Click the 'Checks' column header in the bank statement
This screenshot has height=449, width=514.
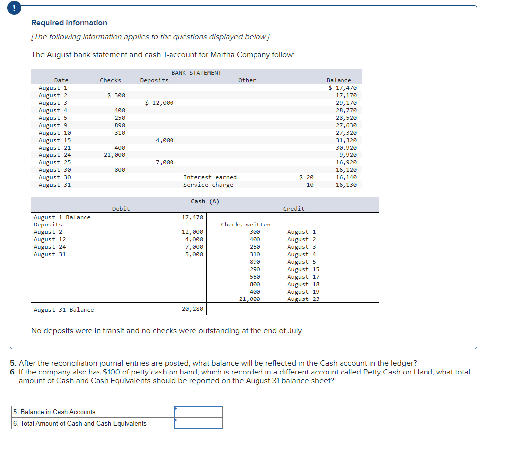coord(110,80)
